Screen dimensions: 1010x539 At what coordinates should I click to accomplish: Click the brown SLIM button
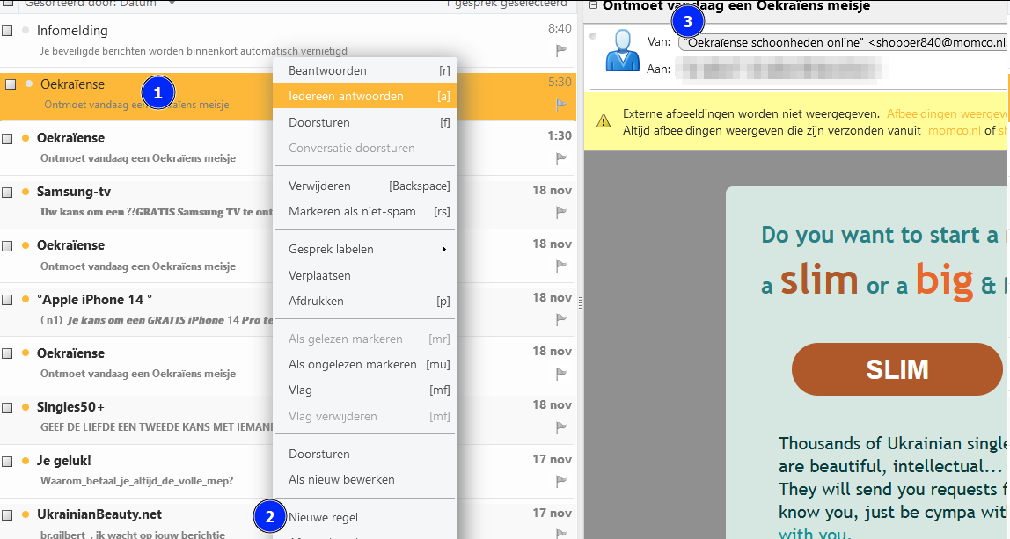pos(897,369)
